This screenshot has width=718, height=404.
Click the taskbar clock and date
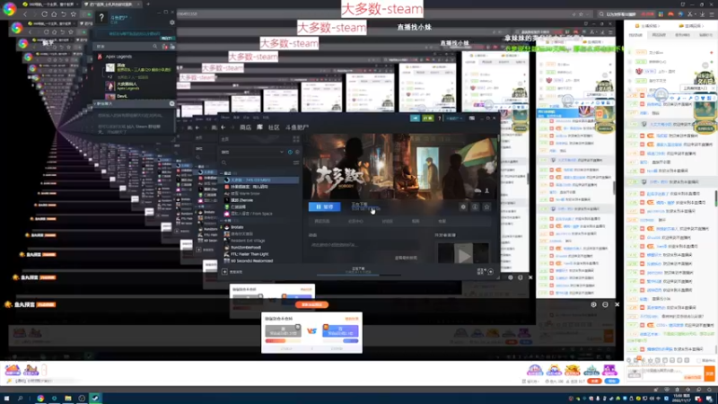[682, 399]
